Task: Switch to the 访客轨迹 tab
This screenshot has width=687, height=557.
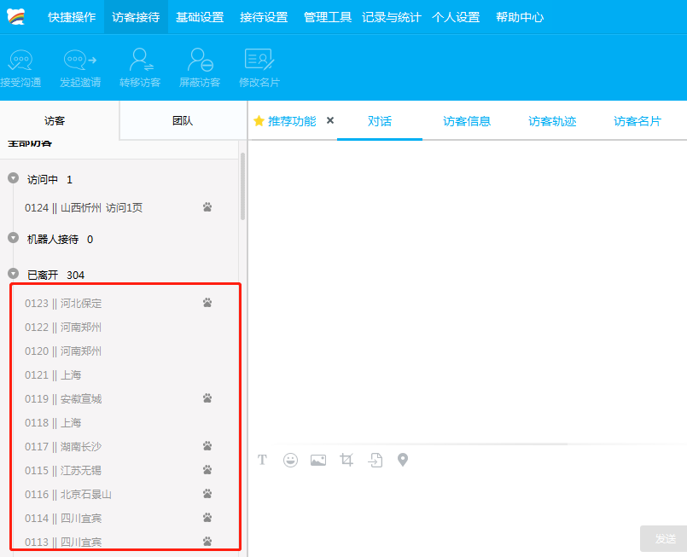Action: point(552,121)
